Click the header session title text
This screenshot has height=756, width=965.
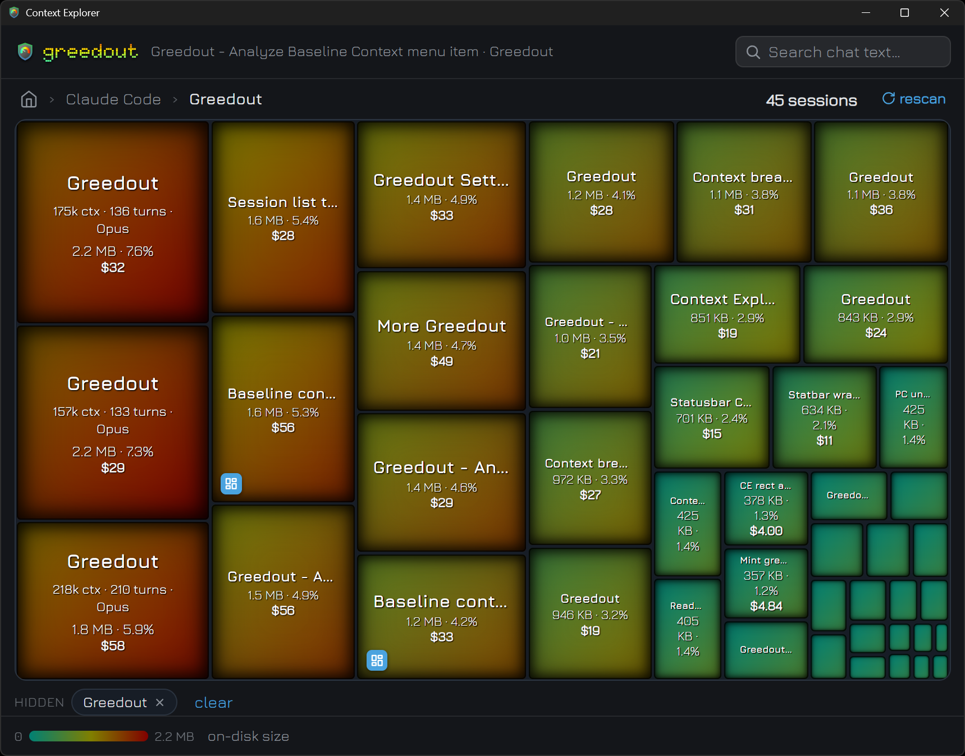[352, 52]
